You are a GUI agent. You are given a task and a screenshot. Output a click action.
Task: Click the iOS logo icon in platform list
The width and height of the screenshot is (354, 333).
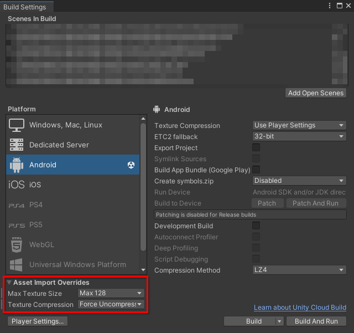(x=16, y=185)
